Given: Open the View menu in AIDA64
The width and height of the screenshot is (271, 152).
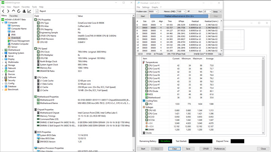Looking at the screenshot, I should 9,7.
